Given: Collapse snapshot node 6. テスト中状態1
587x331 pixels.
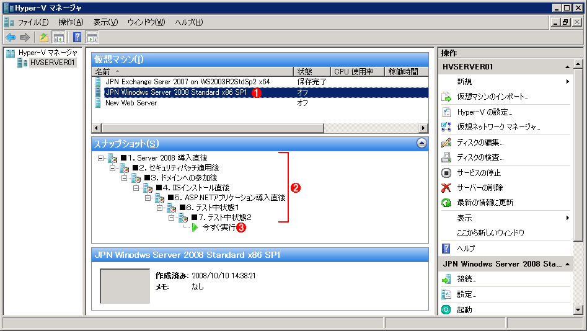Looking at the screenshot, I should [160, 208].
